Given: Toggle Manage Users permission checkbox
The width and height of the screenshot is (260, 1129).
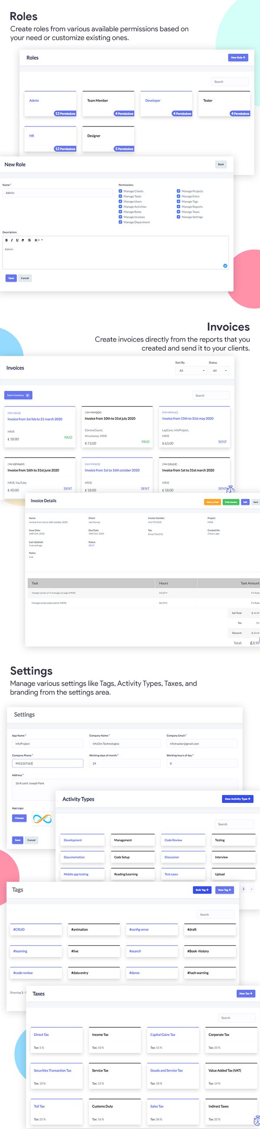Looking at the screenshot, I should point(120,202).
